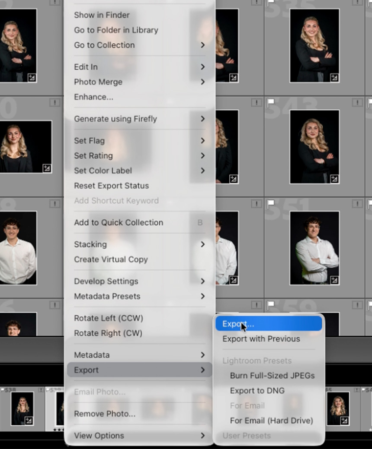Expand the Metadata Presets submenu
Screen dimensions: 372x449
coord(140,296)
